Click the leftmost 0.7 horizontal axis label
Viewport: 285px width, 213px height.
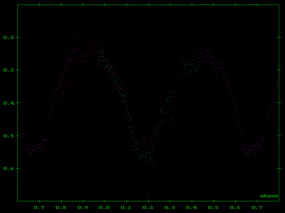click(x=39, y=208)
